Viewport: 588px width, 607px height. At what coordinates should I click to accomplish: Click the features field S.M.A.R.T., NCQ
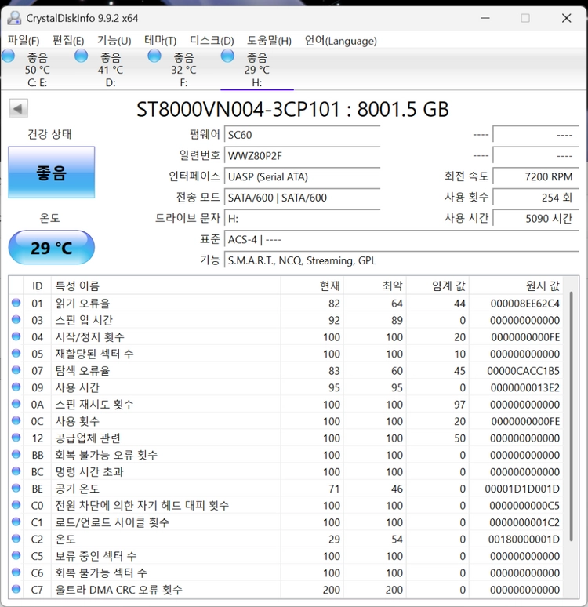(x=401, y=260)
